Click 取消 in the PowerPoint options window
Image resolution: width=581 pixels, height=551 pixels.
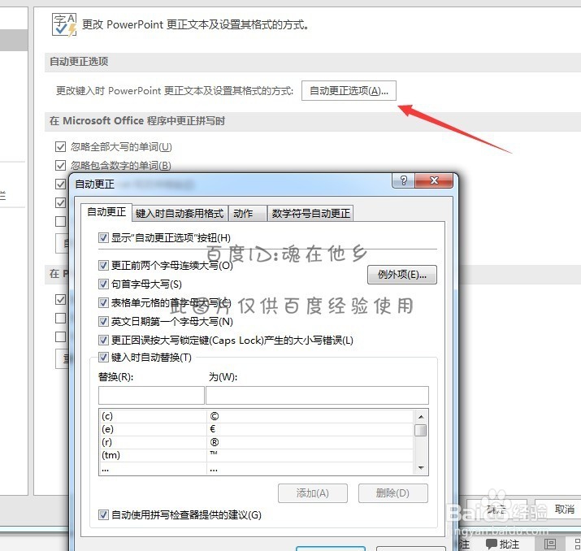[559, 509]
